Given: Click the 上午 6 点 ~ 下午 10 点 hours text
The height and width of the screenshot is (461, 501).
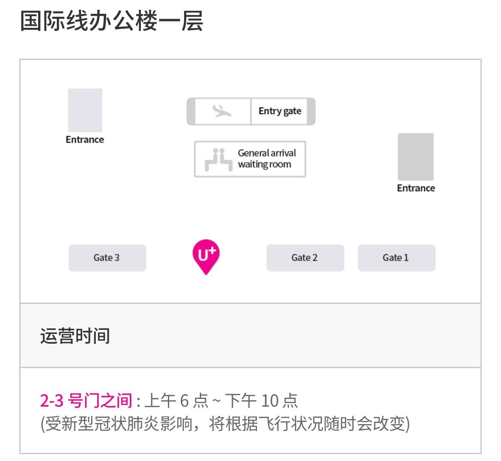Looking at the screenshot, I should click(221, 401).
